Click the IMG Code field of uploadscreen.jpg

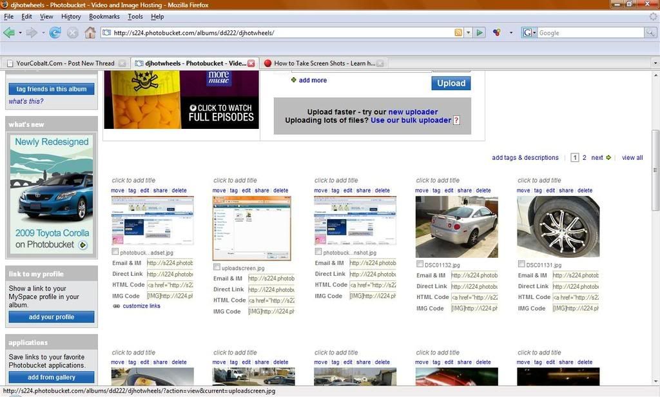pos(271,311)
